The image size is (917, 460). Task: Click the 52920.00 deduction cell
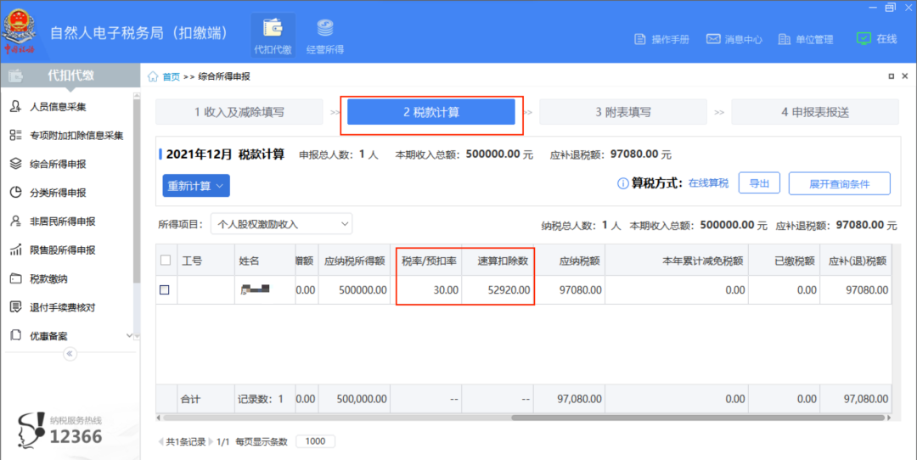(x=498, y=290)
